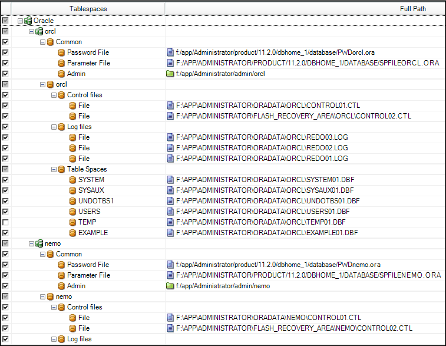Collapse the orcl Log files node

[x=54, y=127]
